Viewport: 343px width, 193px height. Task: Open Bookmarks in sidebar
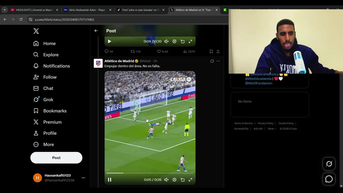click(x=50, y=111)
